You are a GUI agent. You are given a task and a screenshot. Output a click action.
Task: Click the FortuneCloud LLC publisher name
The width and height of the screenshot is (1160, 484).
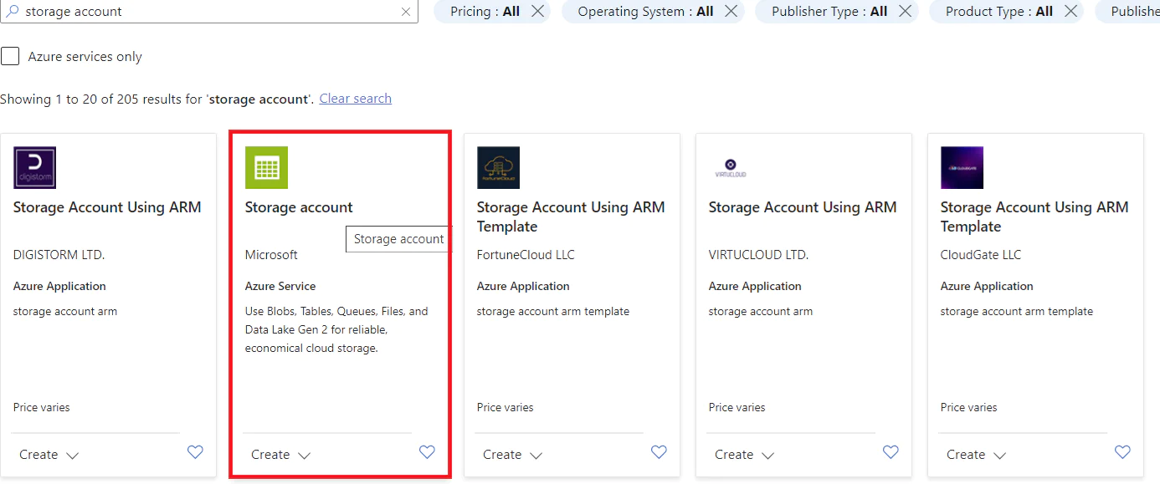[x=526, y=255]
